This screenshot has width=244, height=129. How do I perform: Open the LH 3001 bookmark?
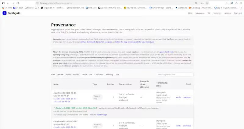[18, 8]
